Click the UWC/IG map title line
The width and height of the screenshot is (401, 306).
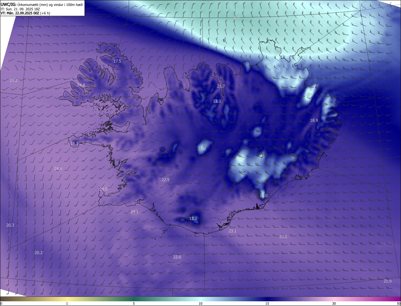[42, 4]
